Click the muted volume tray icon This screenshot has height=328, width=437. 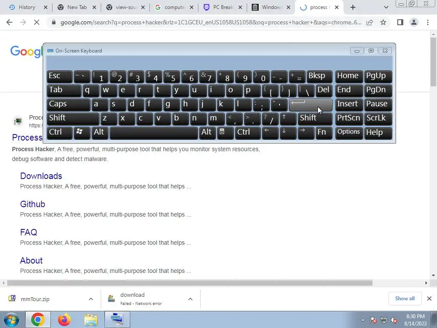[394, 320]
